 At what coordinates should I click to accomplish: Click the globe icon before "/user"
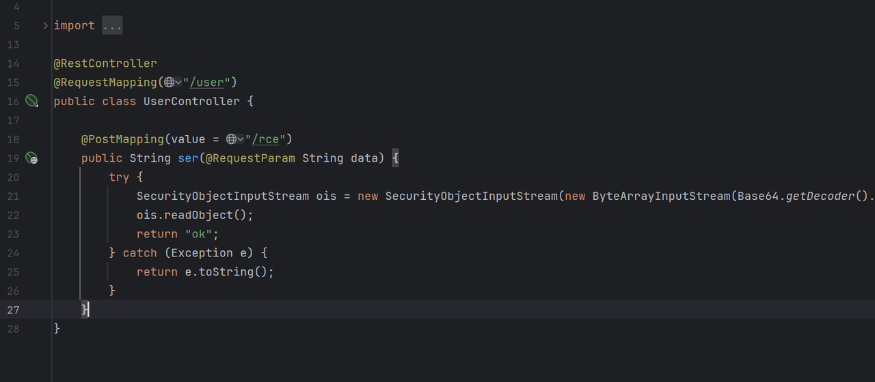[169, 83]
